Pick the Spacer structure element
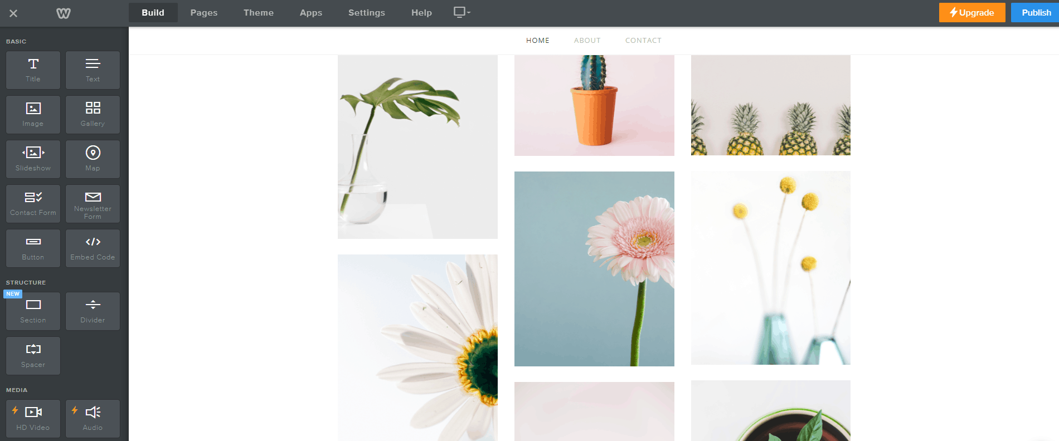 33,356
